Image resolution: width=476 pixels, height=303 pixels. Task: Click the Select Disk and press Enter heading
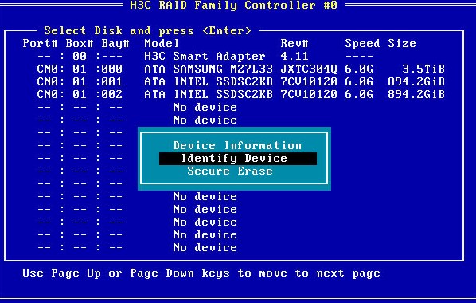click(148, 31)
